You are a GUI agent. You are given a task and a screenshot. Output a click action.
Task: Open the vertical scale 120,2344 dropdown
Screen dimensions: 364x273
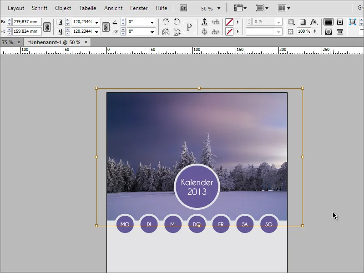97,32
